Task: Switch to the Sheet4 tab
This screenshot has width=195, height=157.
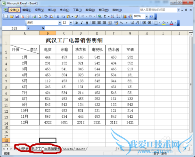Action: click(x=68, y=149)
